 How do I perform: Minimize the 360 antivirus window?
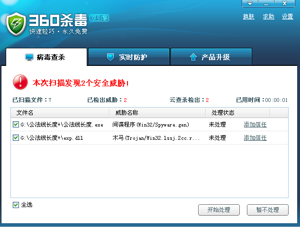tap(266, 3)
